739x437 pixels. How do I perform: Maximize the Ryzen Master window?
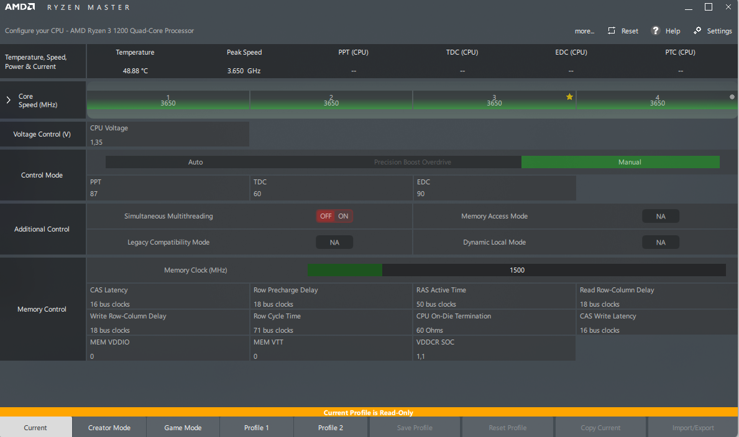coord(709,7)
